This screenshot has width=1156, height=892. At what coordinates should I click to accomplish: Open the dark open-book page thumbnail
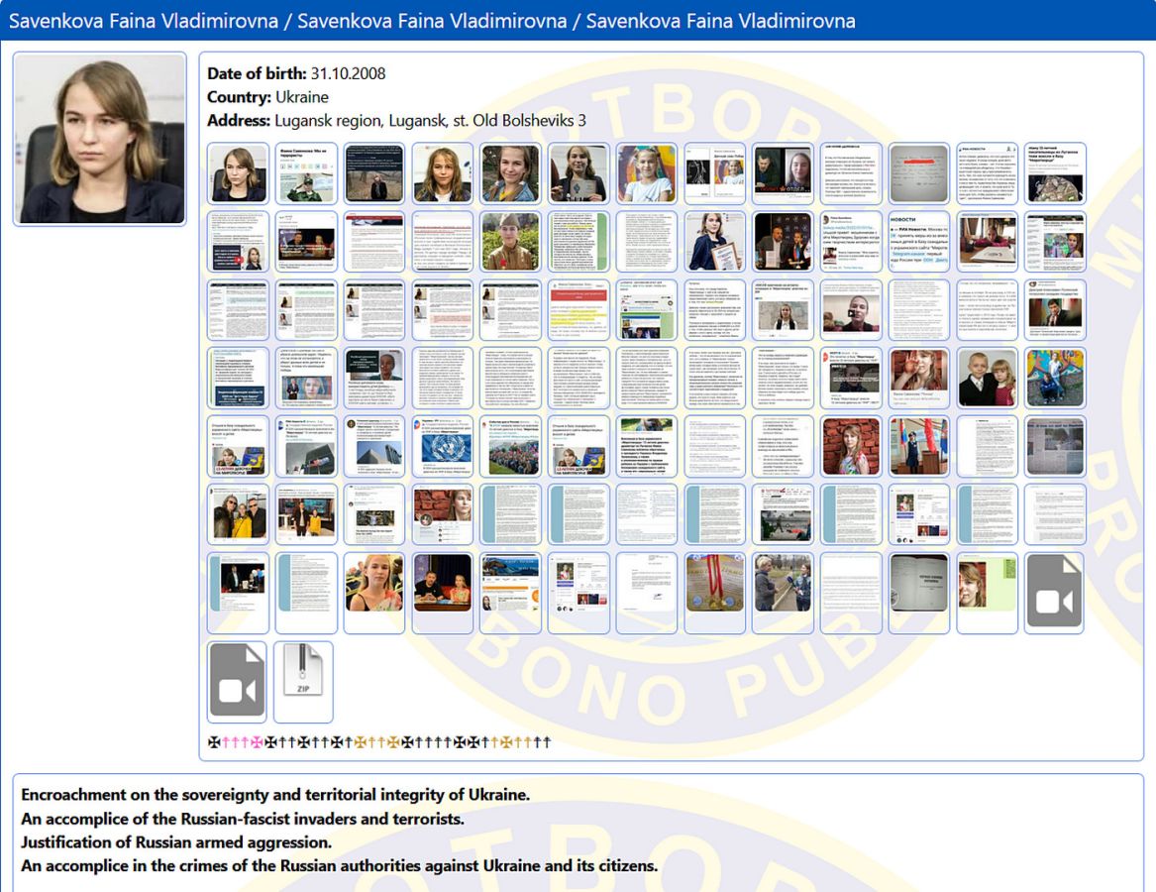918,593
